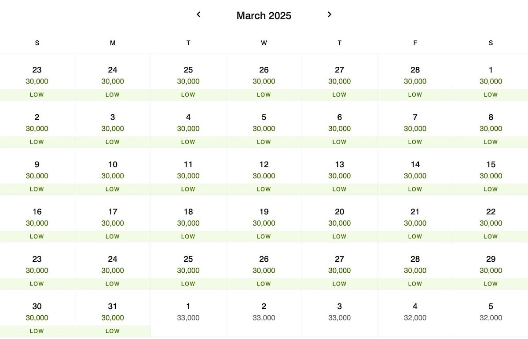
Task: Click the March 2025 month heading
Action: pos(264,15)
